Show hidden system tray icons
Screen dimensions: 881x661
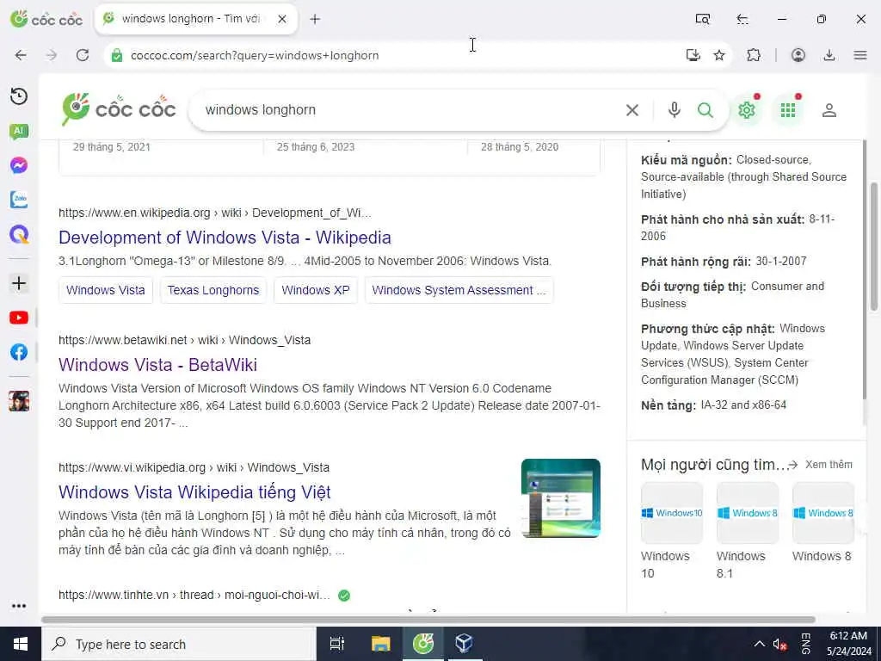pyautogui.click(x=759, y=644)
